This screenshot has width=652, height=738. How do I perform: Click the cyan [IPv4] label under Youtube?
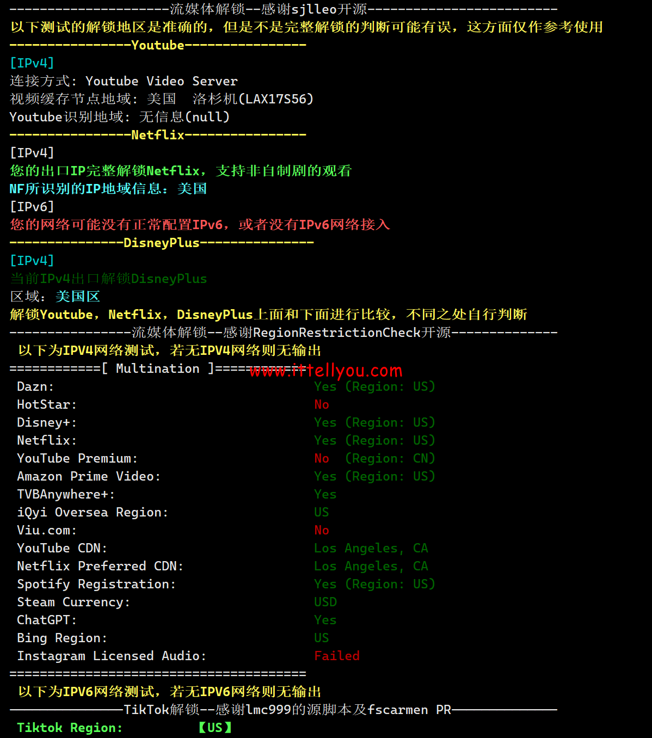point(32,63)
